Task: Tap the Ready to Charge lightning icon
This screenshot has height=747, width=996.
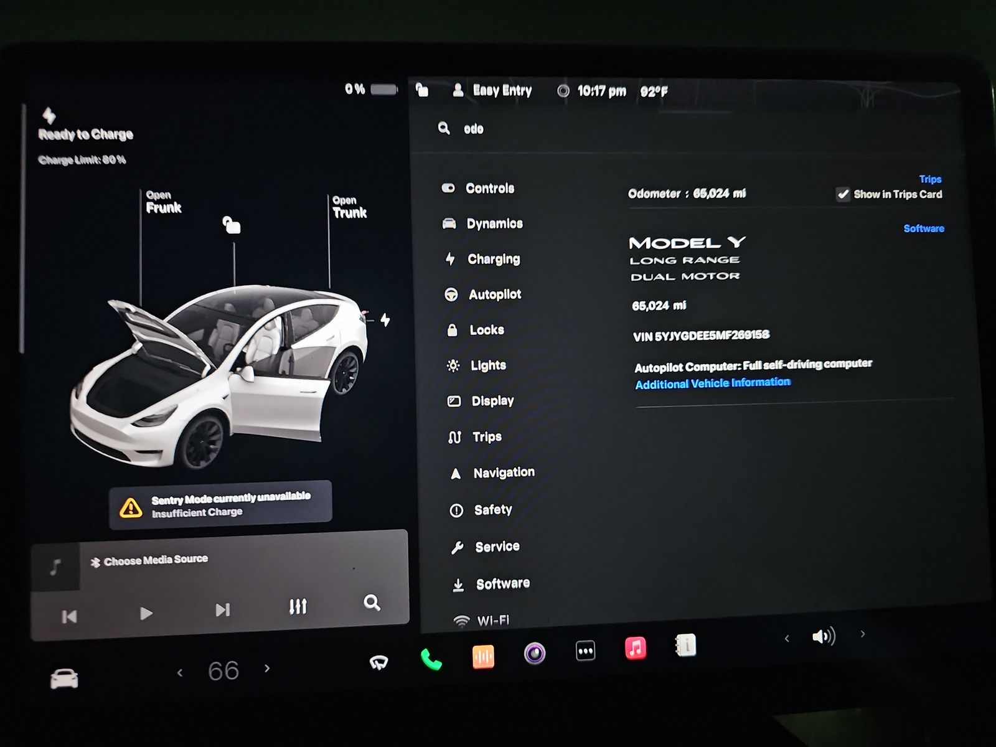Action: [49, 115]
